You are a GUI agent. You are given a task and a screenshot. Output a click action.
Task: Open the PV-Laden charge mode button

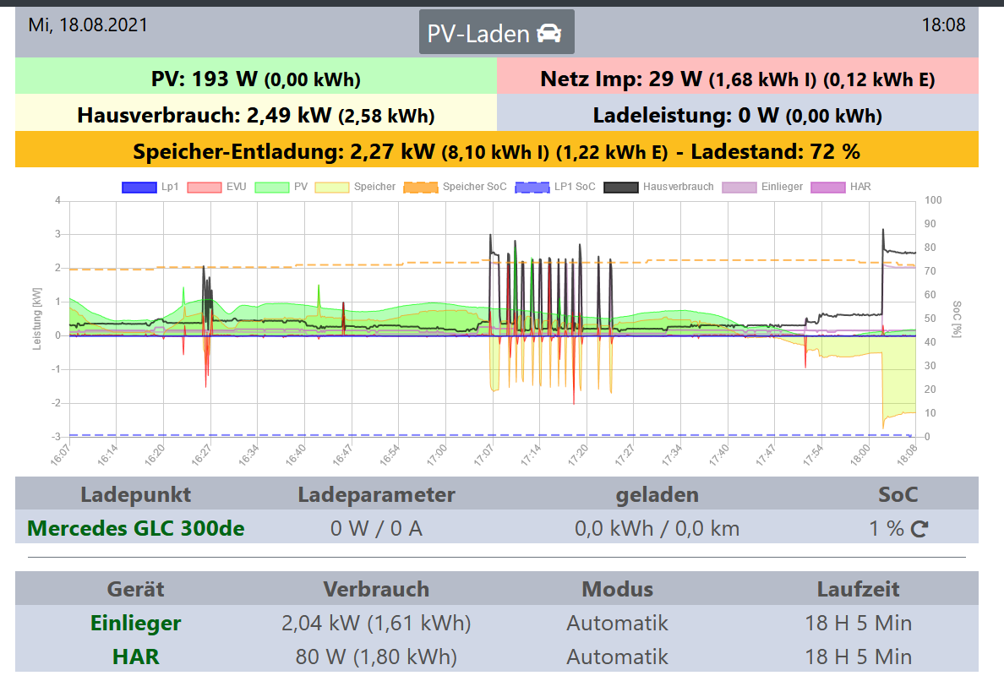point(496,33)
